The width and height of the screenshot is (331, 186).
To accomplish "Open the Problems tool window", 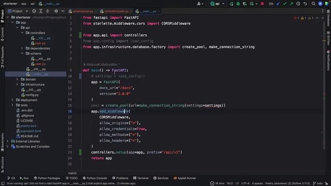I will pyautogui.click(x=121, y=178).
